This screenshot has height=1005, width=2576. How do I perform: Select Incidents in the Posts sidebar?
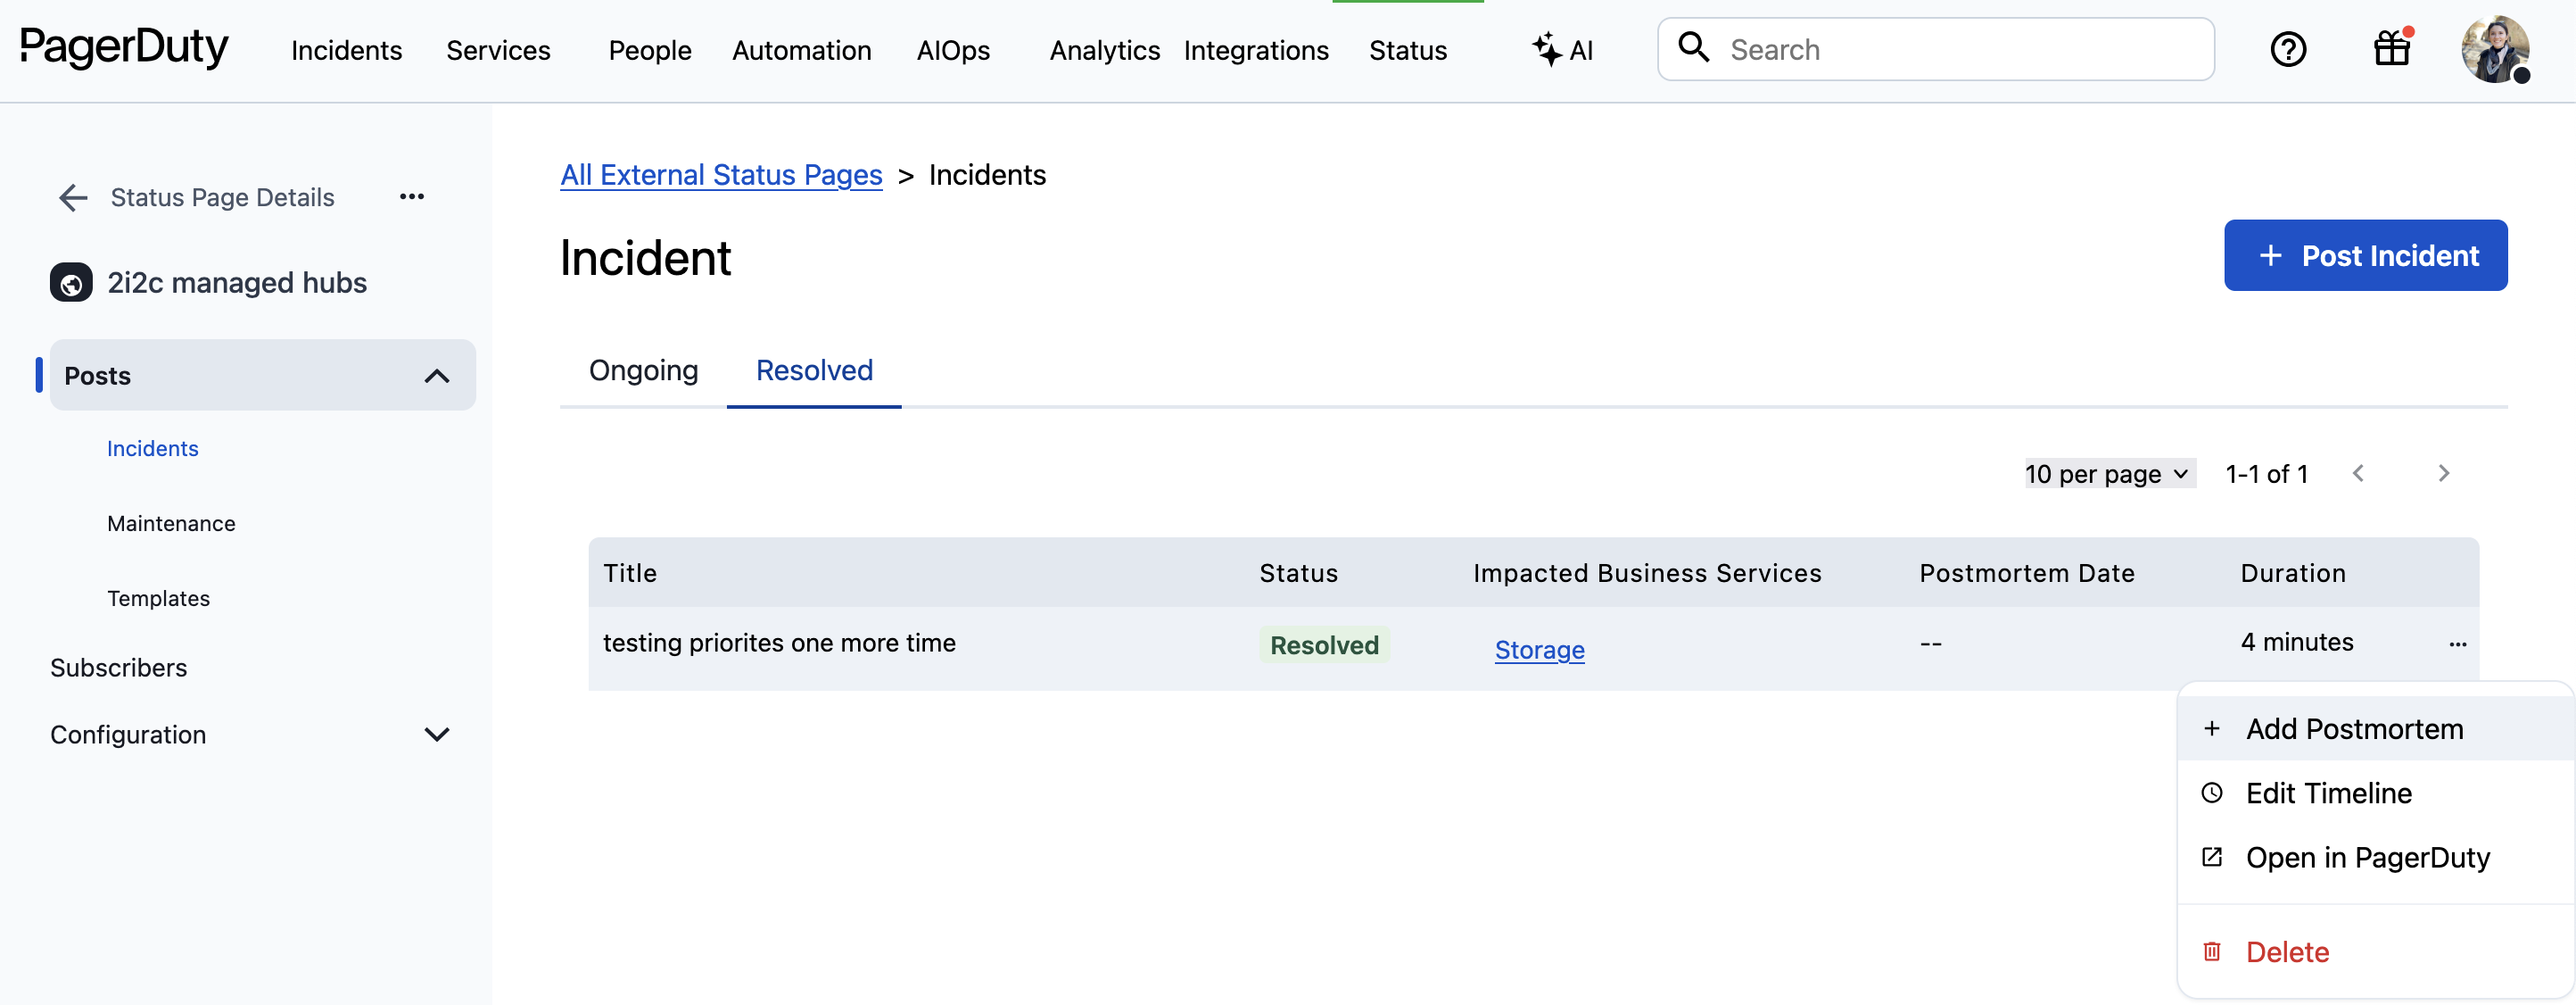(x=153, y=448)
